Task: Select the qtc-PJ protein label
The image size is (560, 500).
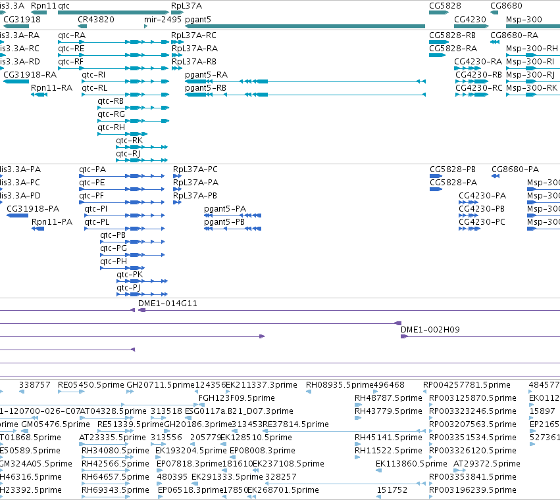Action: [128, 288]
